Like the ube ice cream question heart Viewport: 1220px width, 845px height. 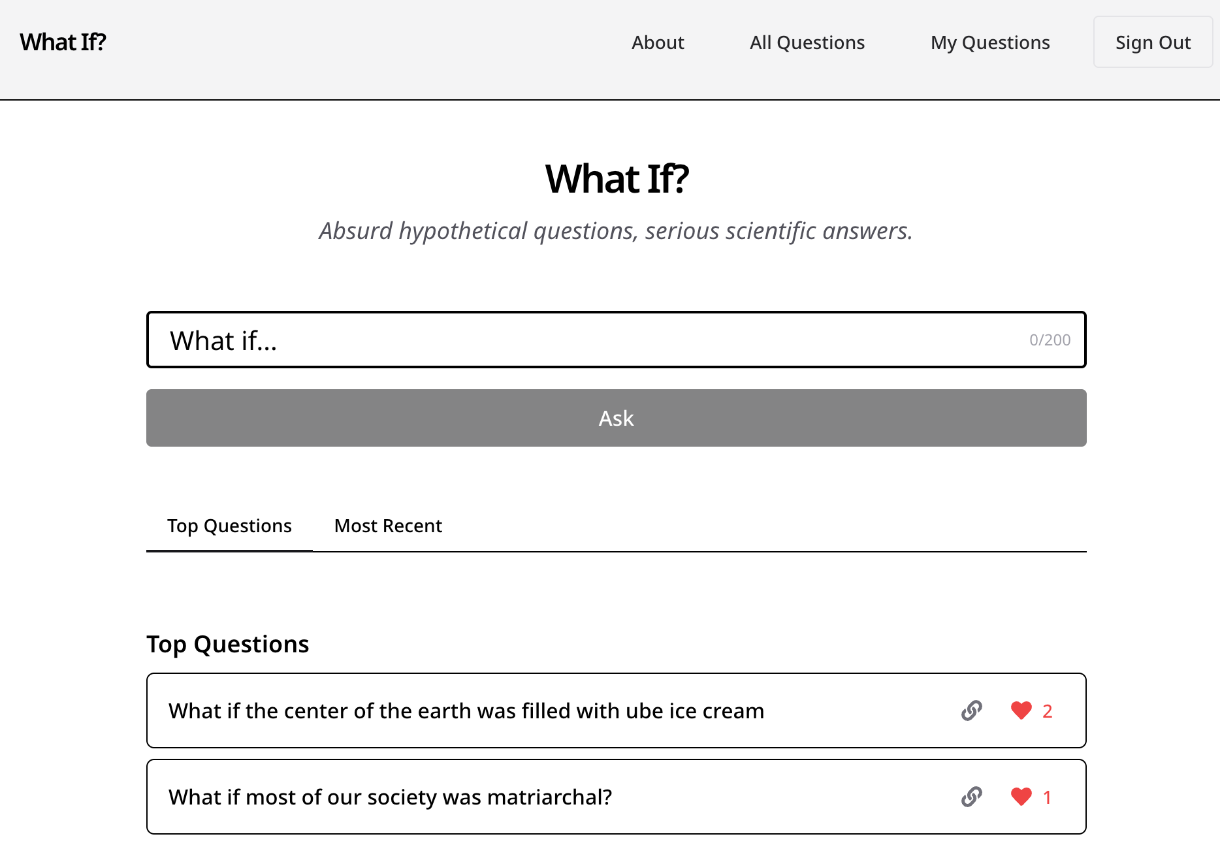coord(1021,710)
